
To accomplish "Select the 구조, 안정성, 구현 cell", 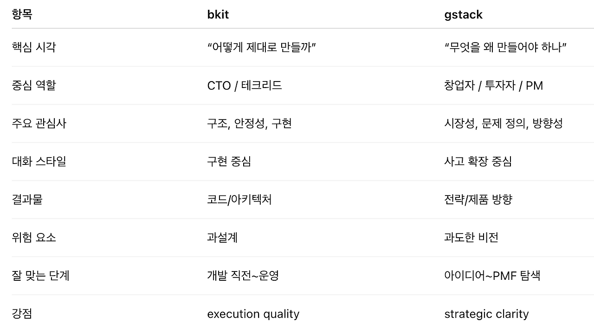I will click(249, 123).
